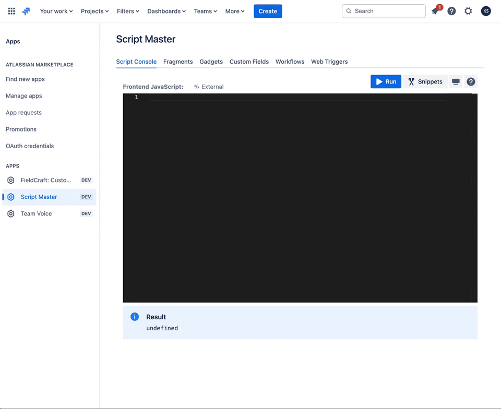Select Team Voice app in sidebar

click(x=36, y=213)
